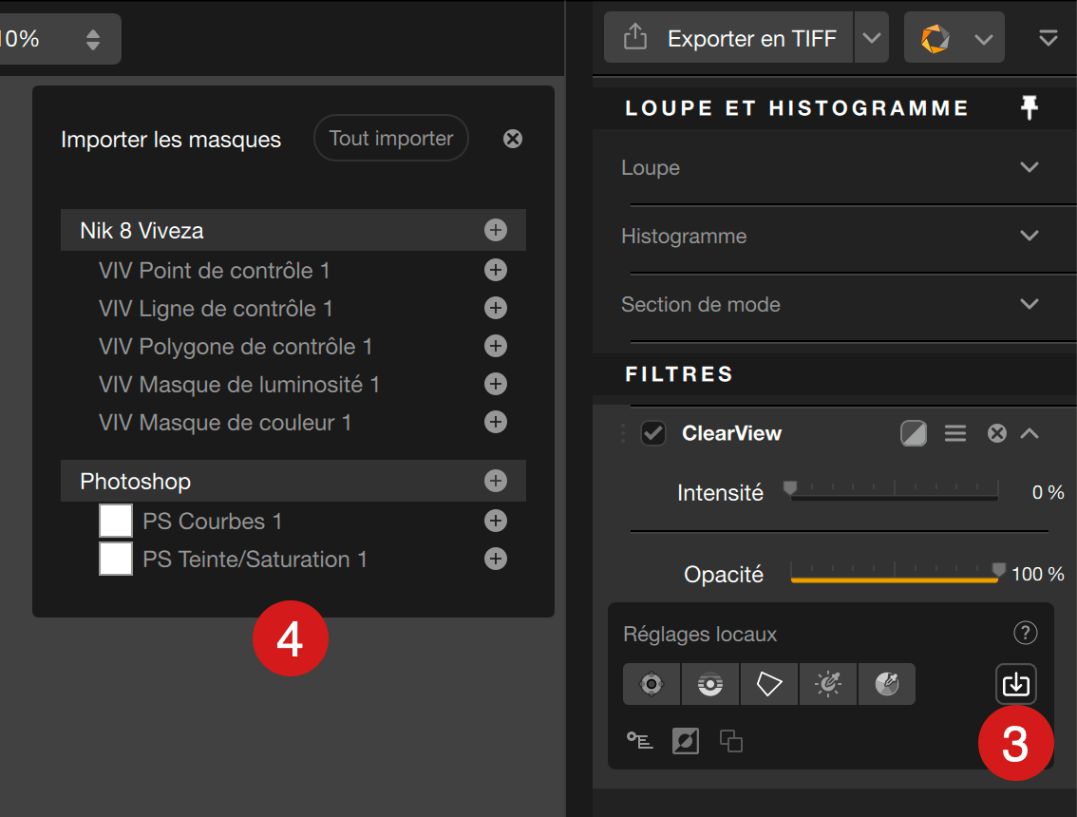Screen dimensions: 1077x817
Task: Select the Photoshop group header
Action: pos(293,481)
